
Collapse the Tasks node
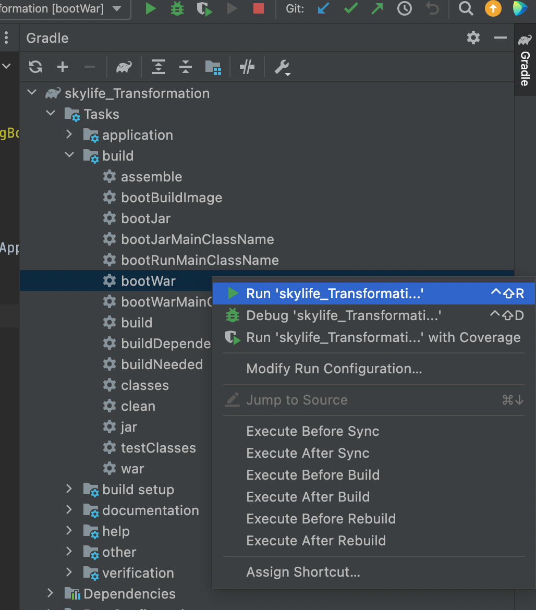[x=51, y=113]
